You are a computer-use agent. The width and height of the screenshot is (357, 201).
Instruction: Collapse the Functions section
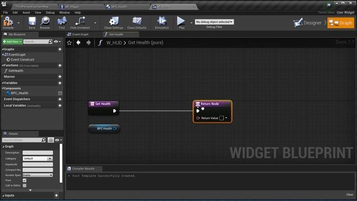(3, 65)
